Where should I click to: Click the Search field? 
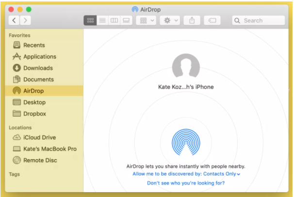pos(259,20)
